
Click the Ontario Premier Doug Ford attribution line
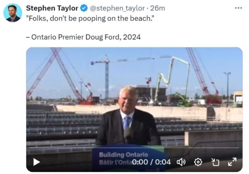(x=83, y=37)
